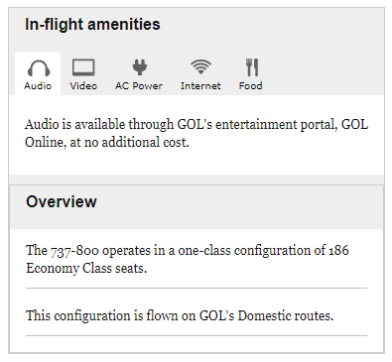Click the Video screen icon

pyautogui.click(x=83, y=67)
